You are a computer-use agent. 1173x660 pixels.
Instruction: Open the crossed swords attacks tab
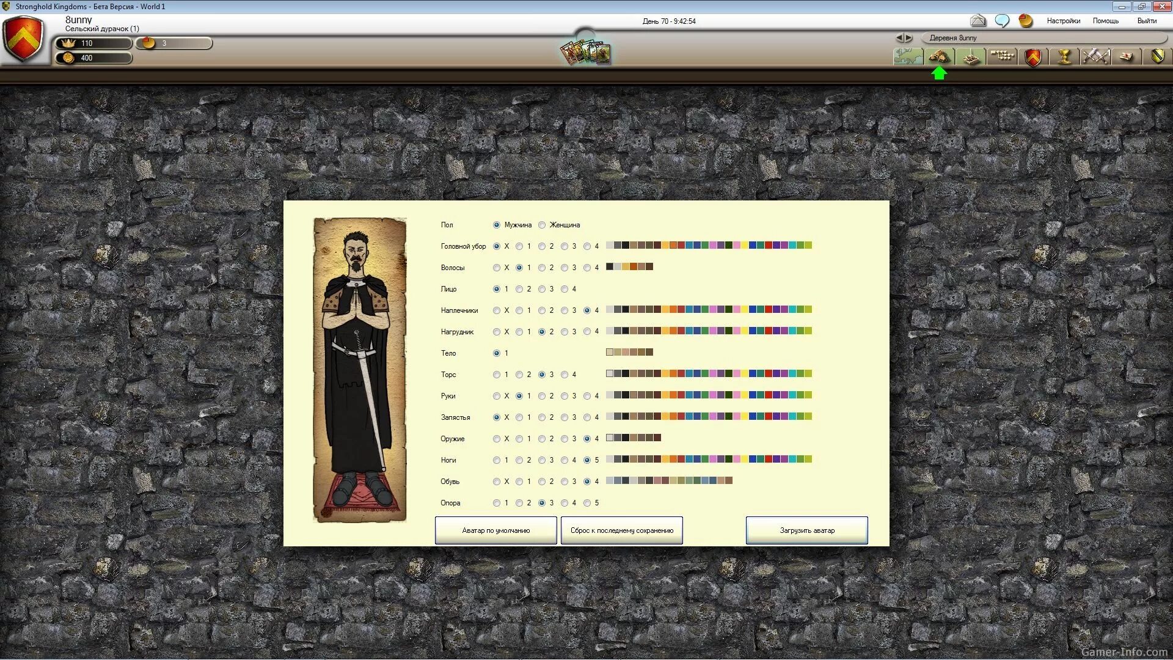pos(1095,57)
